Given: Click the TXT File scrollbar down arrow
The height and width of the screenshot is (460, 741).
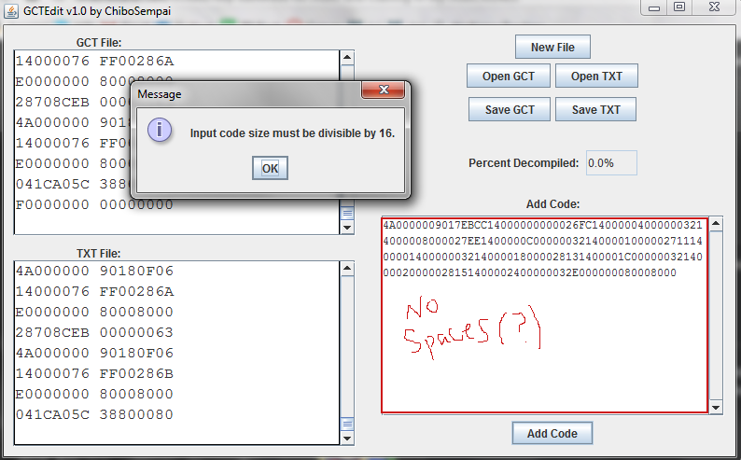Looking at the screenshot, I should (347, 438).
